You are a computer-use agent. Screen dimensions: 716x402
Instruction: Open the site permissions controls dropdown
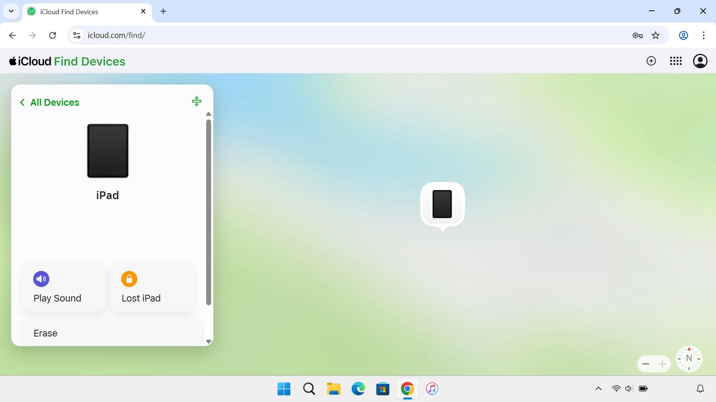[76, 35]
